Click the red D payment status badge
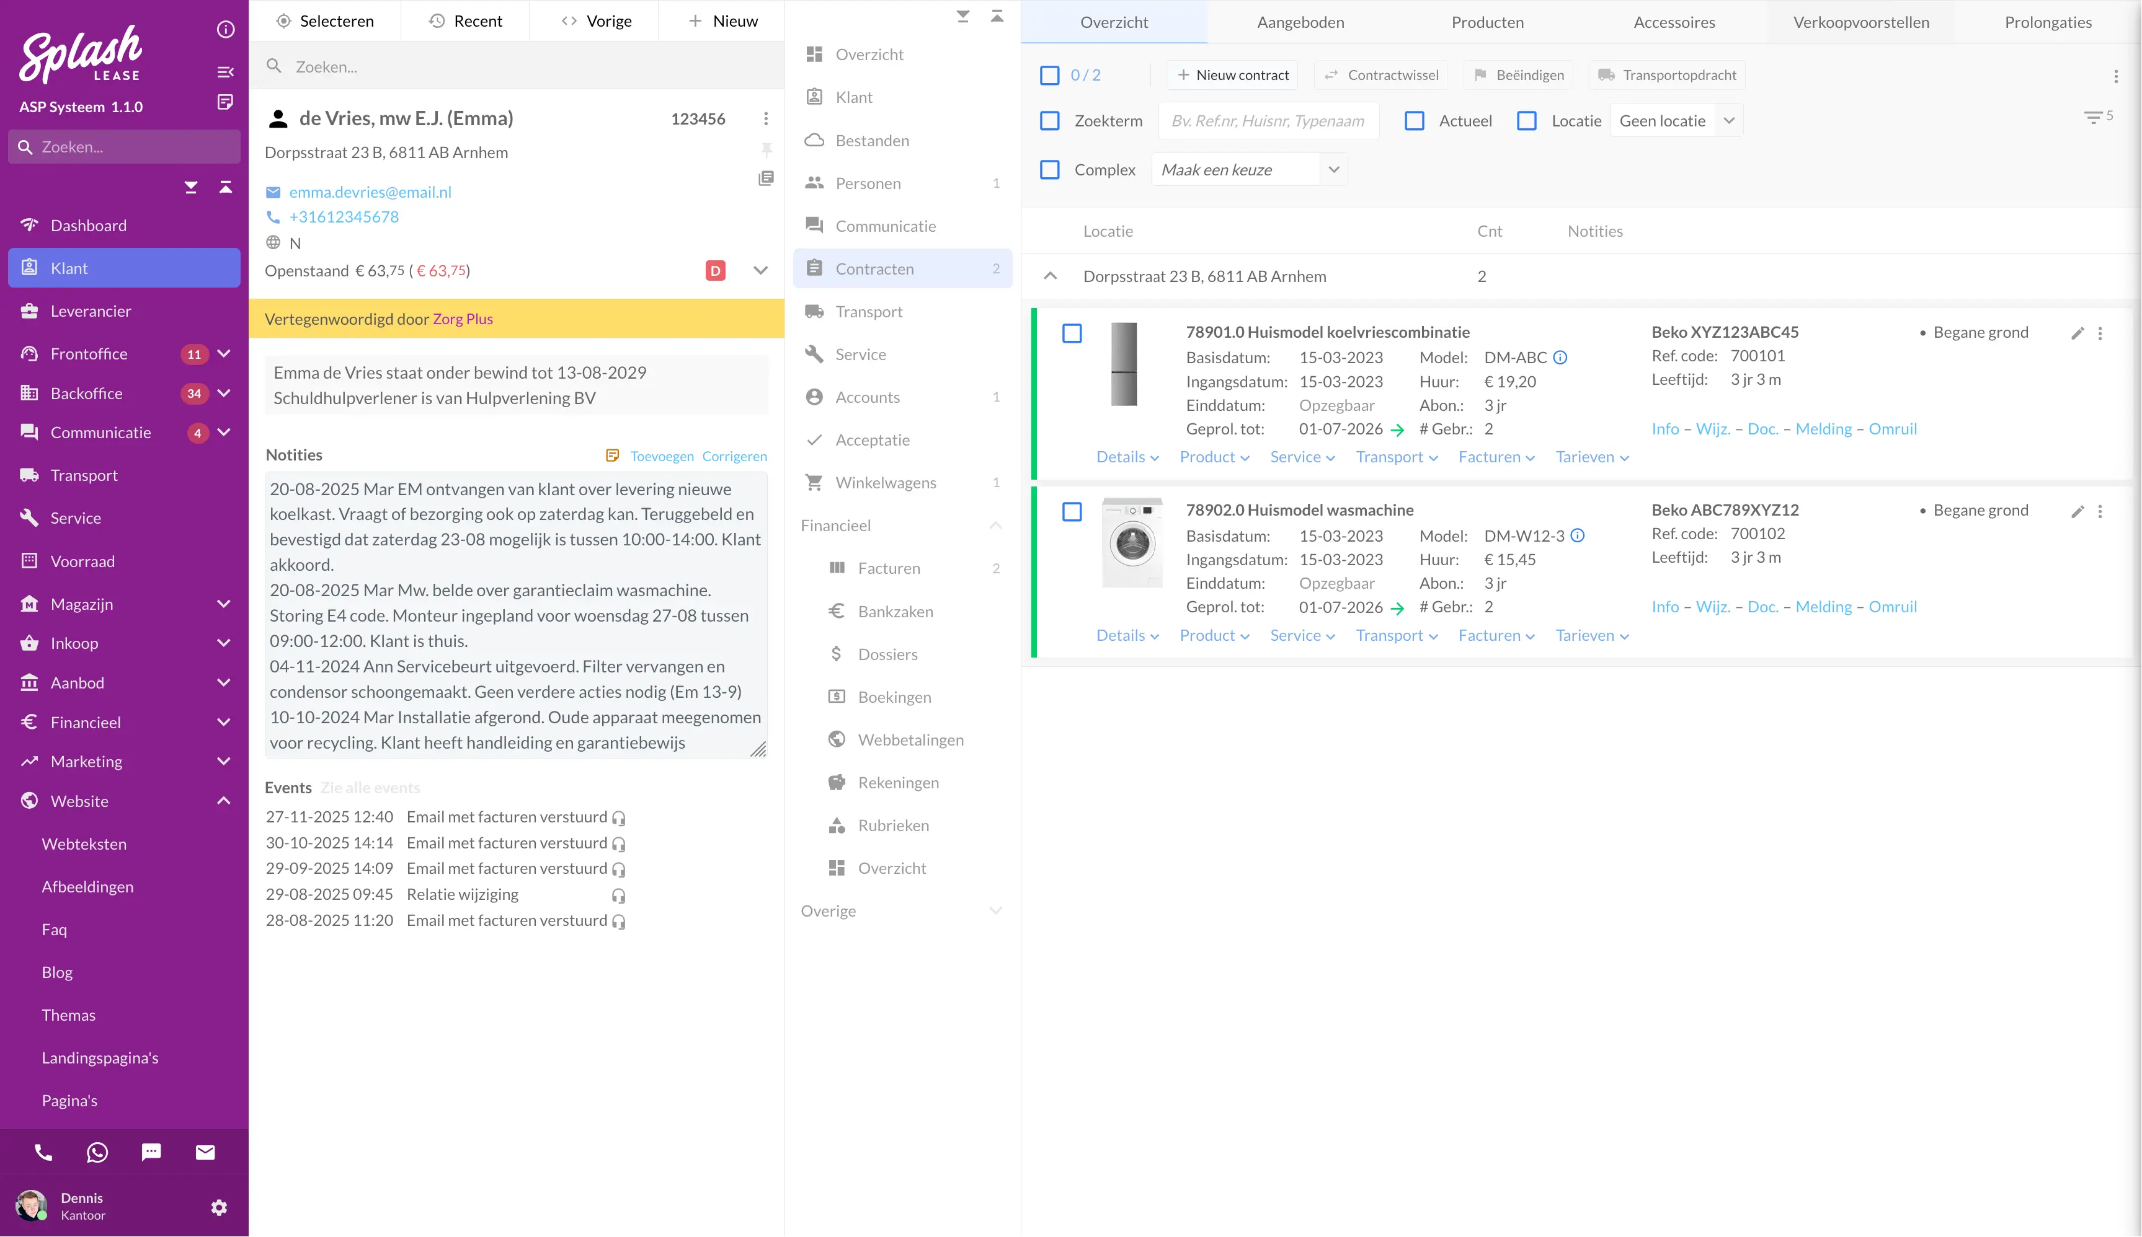The width and height of the screenshot is (2142, 1237). [x=715, y=270]
